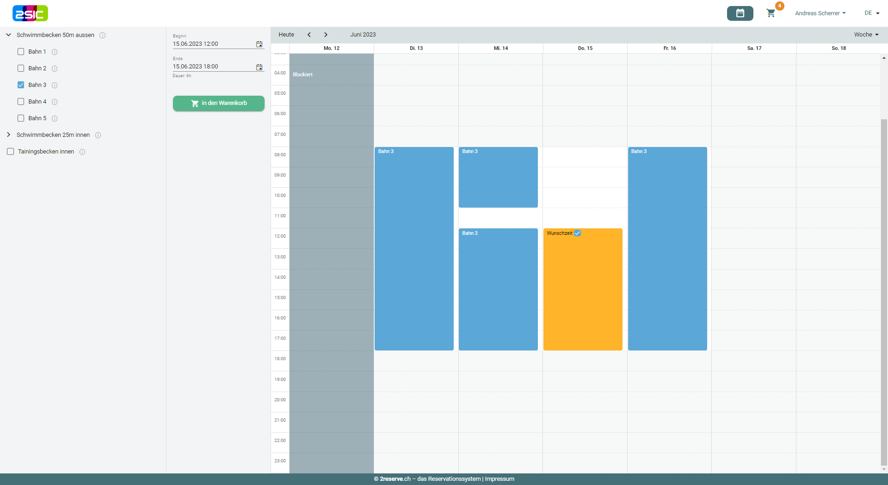Click the Impressum link in footer

pos(499,479)
